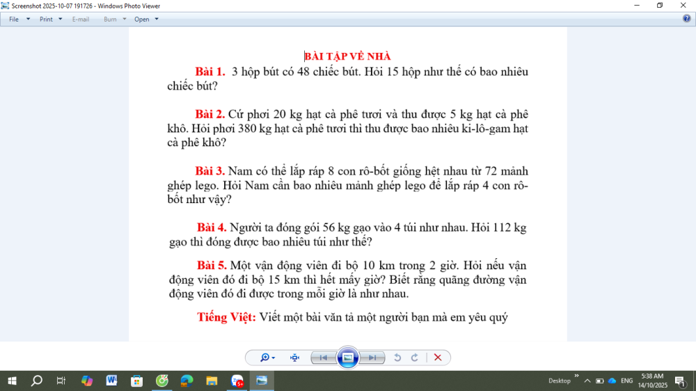Open the Zalo app with notifications
This screenshot has width=696, height=391.
point(237,381)
